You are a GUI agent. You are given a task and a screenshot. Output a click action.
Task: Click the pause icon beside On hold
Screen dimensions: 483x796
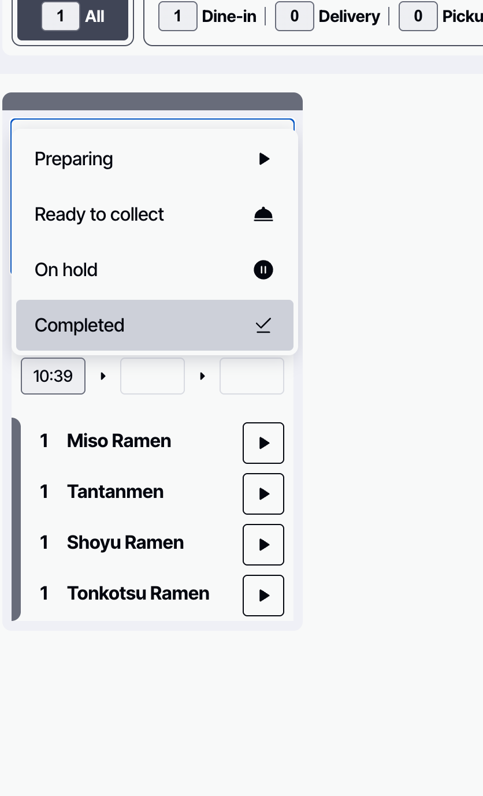(263, 270)
